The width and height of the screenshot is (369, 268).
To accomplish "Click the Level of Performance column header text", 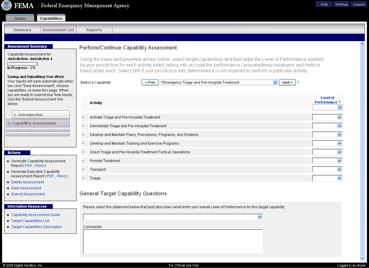I will [x=326, y=100].
